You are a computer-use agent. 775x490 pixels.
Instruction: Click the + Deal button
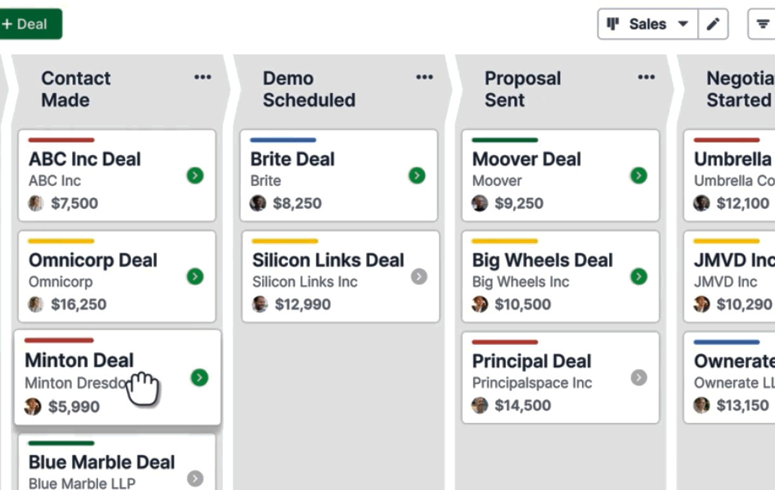(26, 24)
